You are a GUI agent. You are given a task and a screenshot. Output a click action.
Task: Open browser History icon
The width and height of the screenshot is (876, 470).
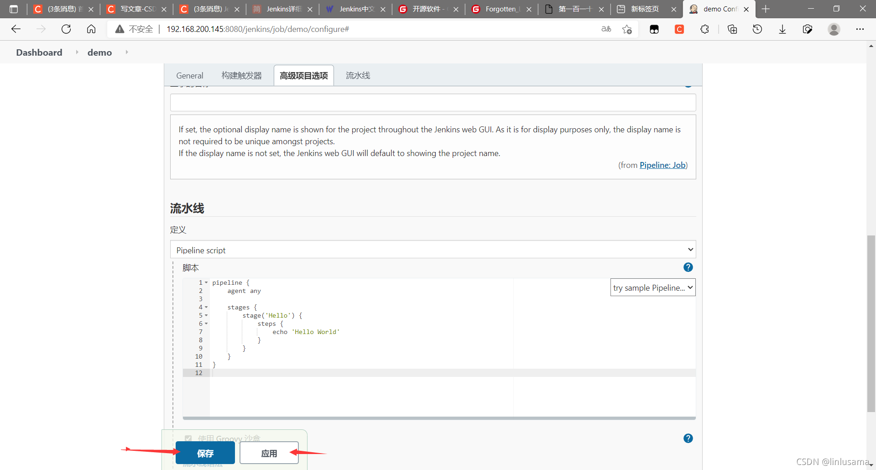(x=757, y=29)
